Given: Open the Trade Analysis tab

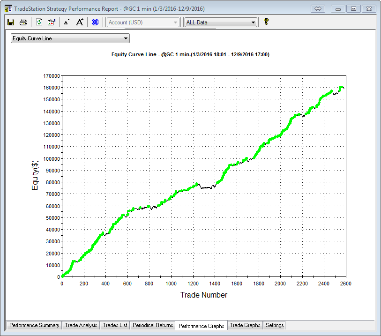Looking at the screenshot, I should pyautogui.click(x=81, y=325).
